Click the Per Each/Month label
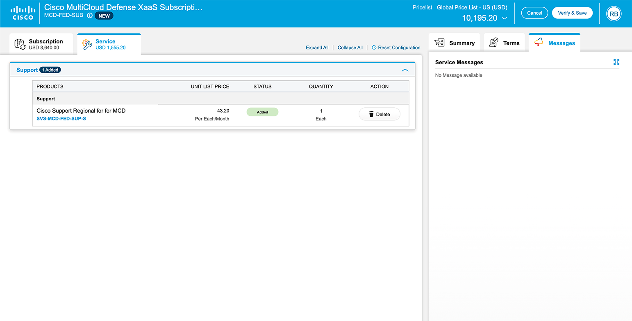The height and width of the screenshot is (321, 632). click(212, 119)
